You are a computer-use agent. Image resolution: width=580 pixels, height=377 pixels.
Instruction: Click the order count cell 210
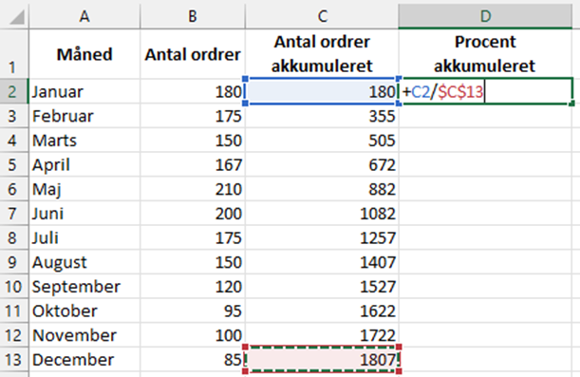click(x=193, y=189)
